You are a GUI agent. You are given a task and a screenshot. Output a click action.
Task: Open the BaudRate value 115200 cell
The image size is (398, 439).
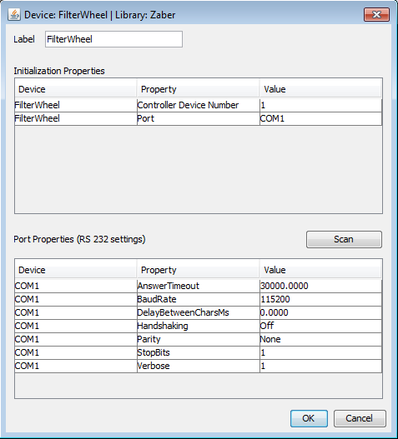320,299
